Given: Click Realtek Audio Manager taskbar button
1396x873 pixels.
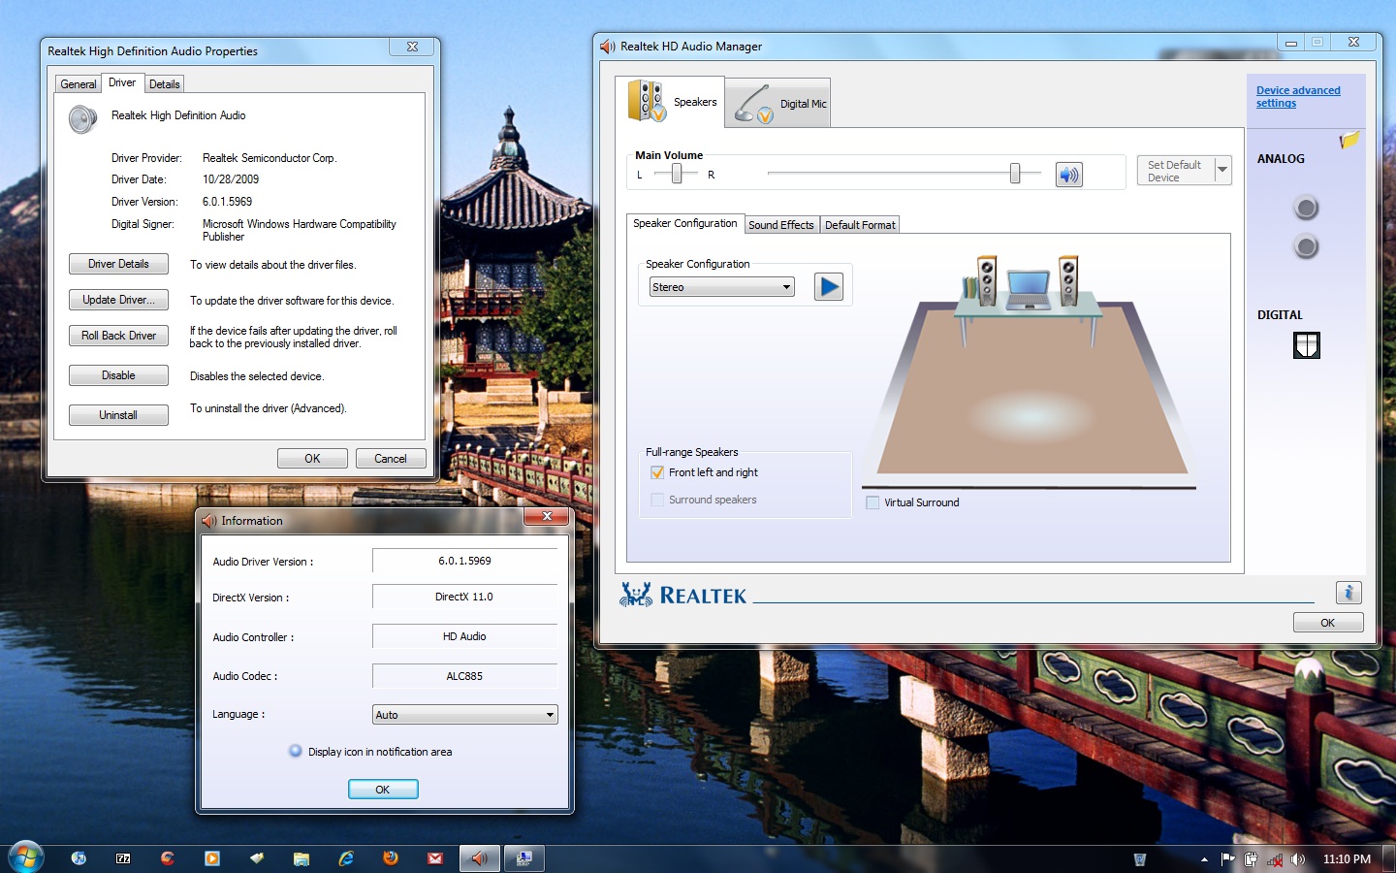Looking at the screenshot, I should (x=479, y=858).
